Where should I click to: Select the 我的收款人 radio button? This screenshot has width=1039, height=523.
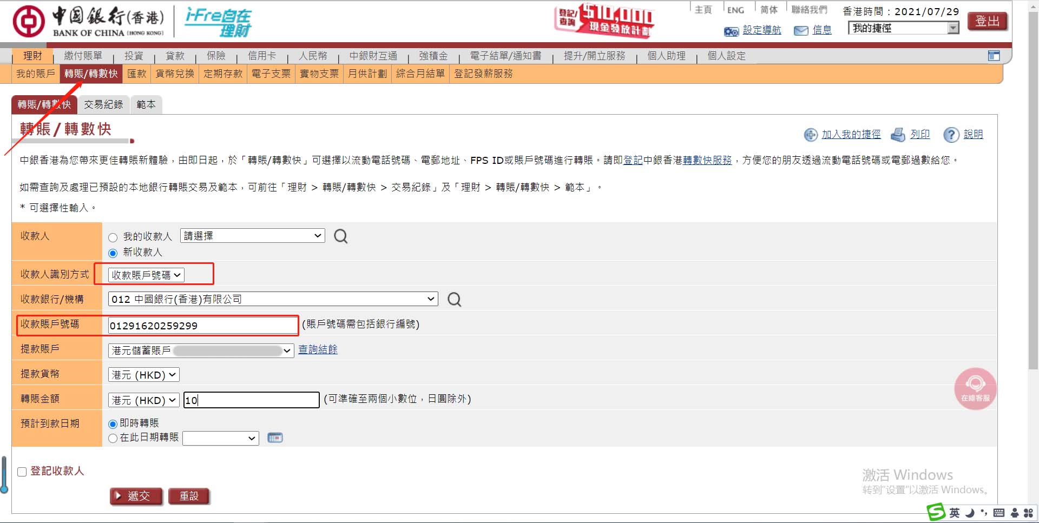pos(113,237)
